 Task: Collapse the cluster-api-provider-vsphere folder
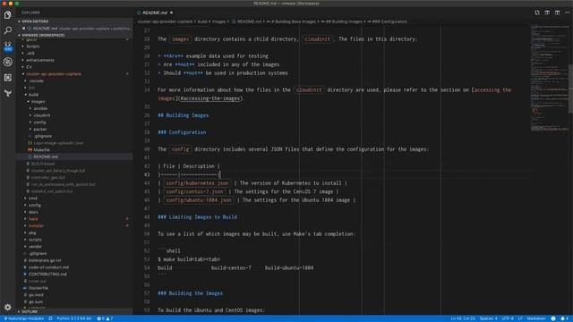point(54,74)
